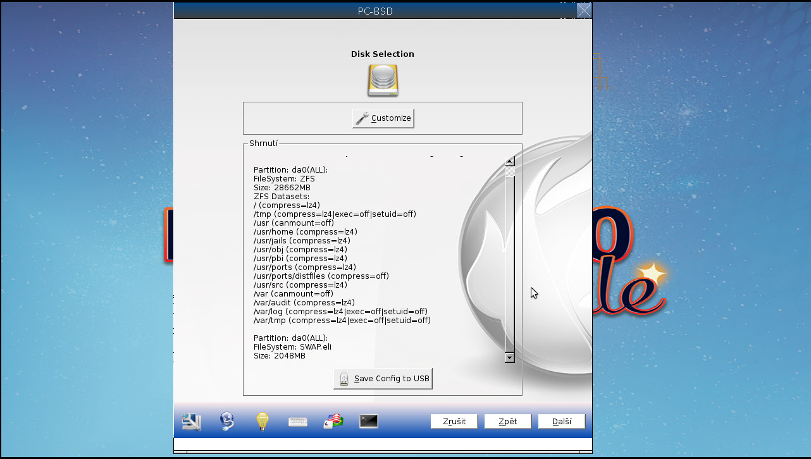Click the lightbulb help tips icon
This screenshot has height=459, width=811.
pos(262,421)
